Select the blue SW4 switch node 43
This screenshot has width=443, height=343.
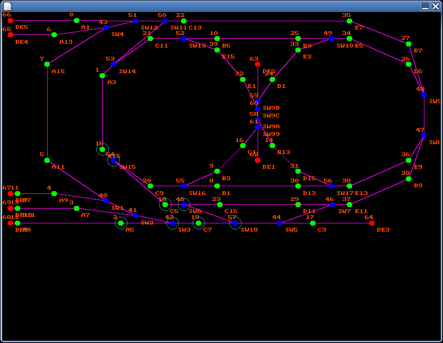click(x=106, y=28)
